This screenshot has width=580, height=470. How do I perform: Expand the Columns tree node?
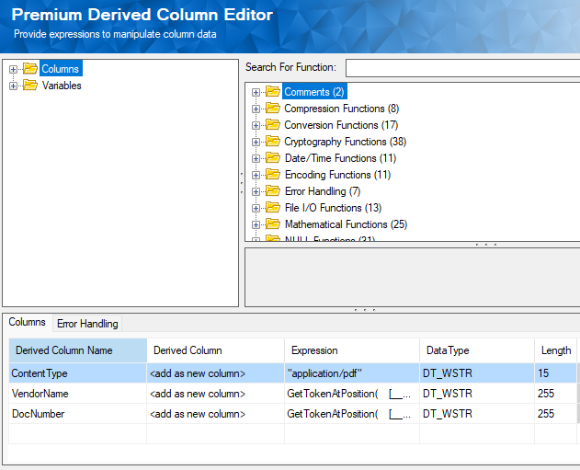coord(13,69)
